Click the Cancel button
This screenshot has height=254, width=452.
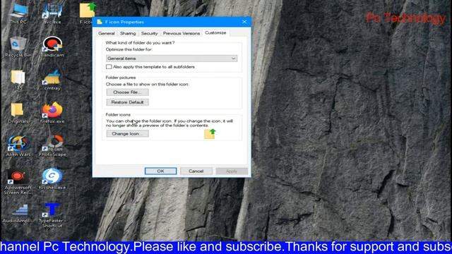tap(196, 171)
